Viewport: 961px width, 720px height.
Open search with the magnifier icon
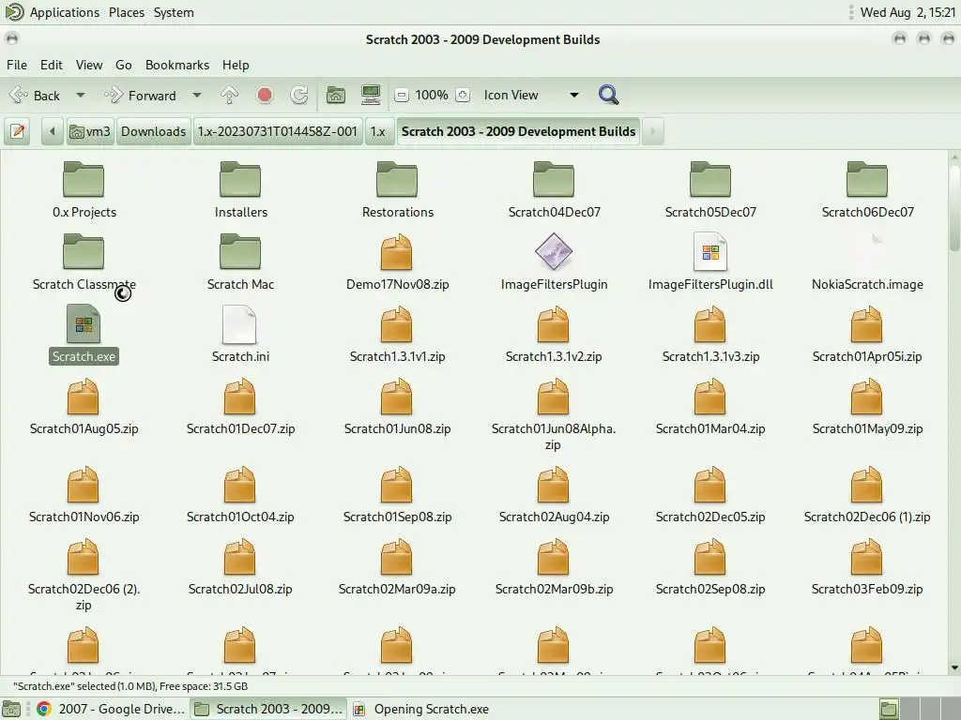[608, 95]
